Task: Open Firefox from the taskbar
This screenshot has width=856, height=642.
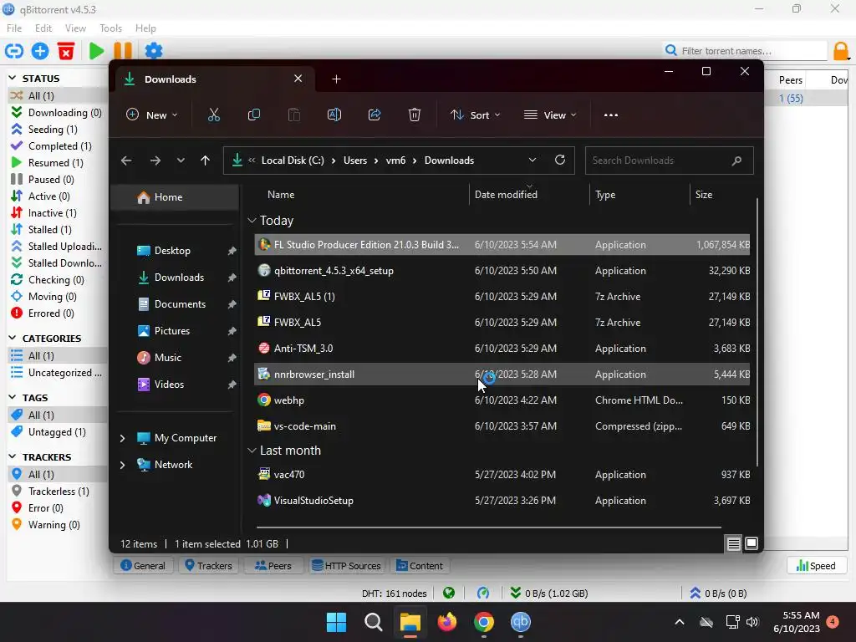Action: pos(446,622)
